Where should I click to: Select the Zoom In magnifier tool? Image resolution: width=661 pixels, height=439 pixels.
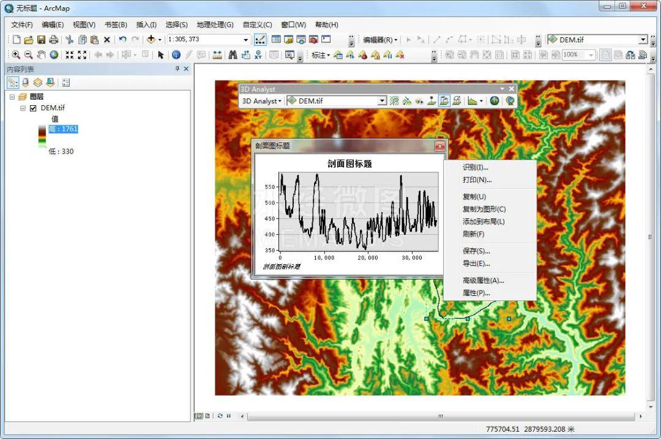[x=16, y=55]
